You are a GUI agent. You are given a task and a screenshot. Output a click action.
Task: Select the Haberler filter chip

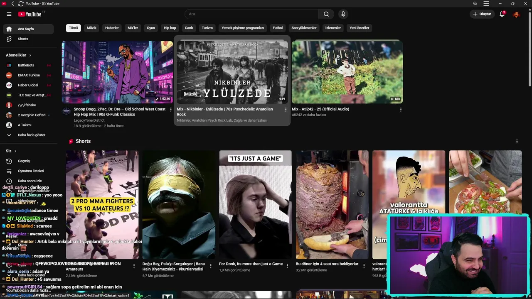coord(112,28)
